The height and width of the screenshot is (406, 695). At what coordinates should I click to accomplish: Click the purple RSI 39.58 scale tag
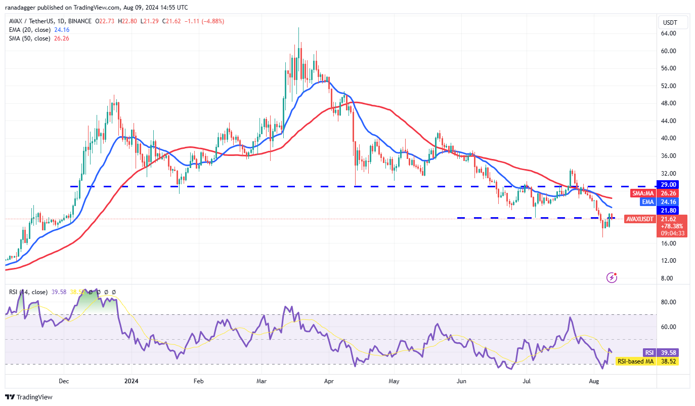click(x=661, y=352)
